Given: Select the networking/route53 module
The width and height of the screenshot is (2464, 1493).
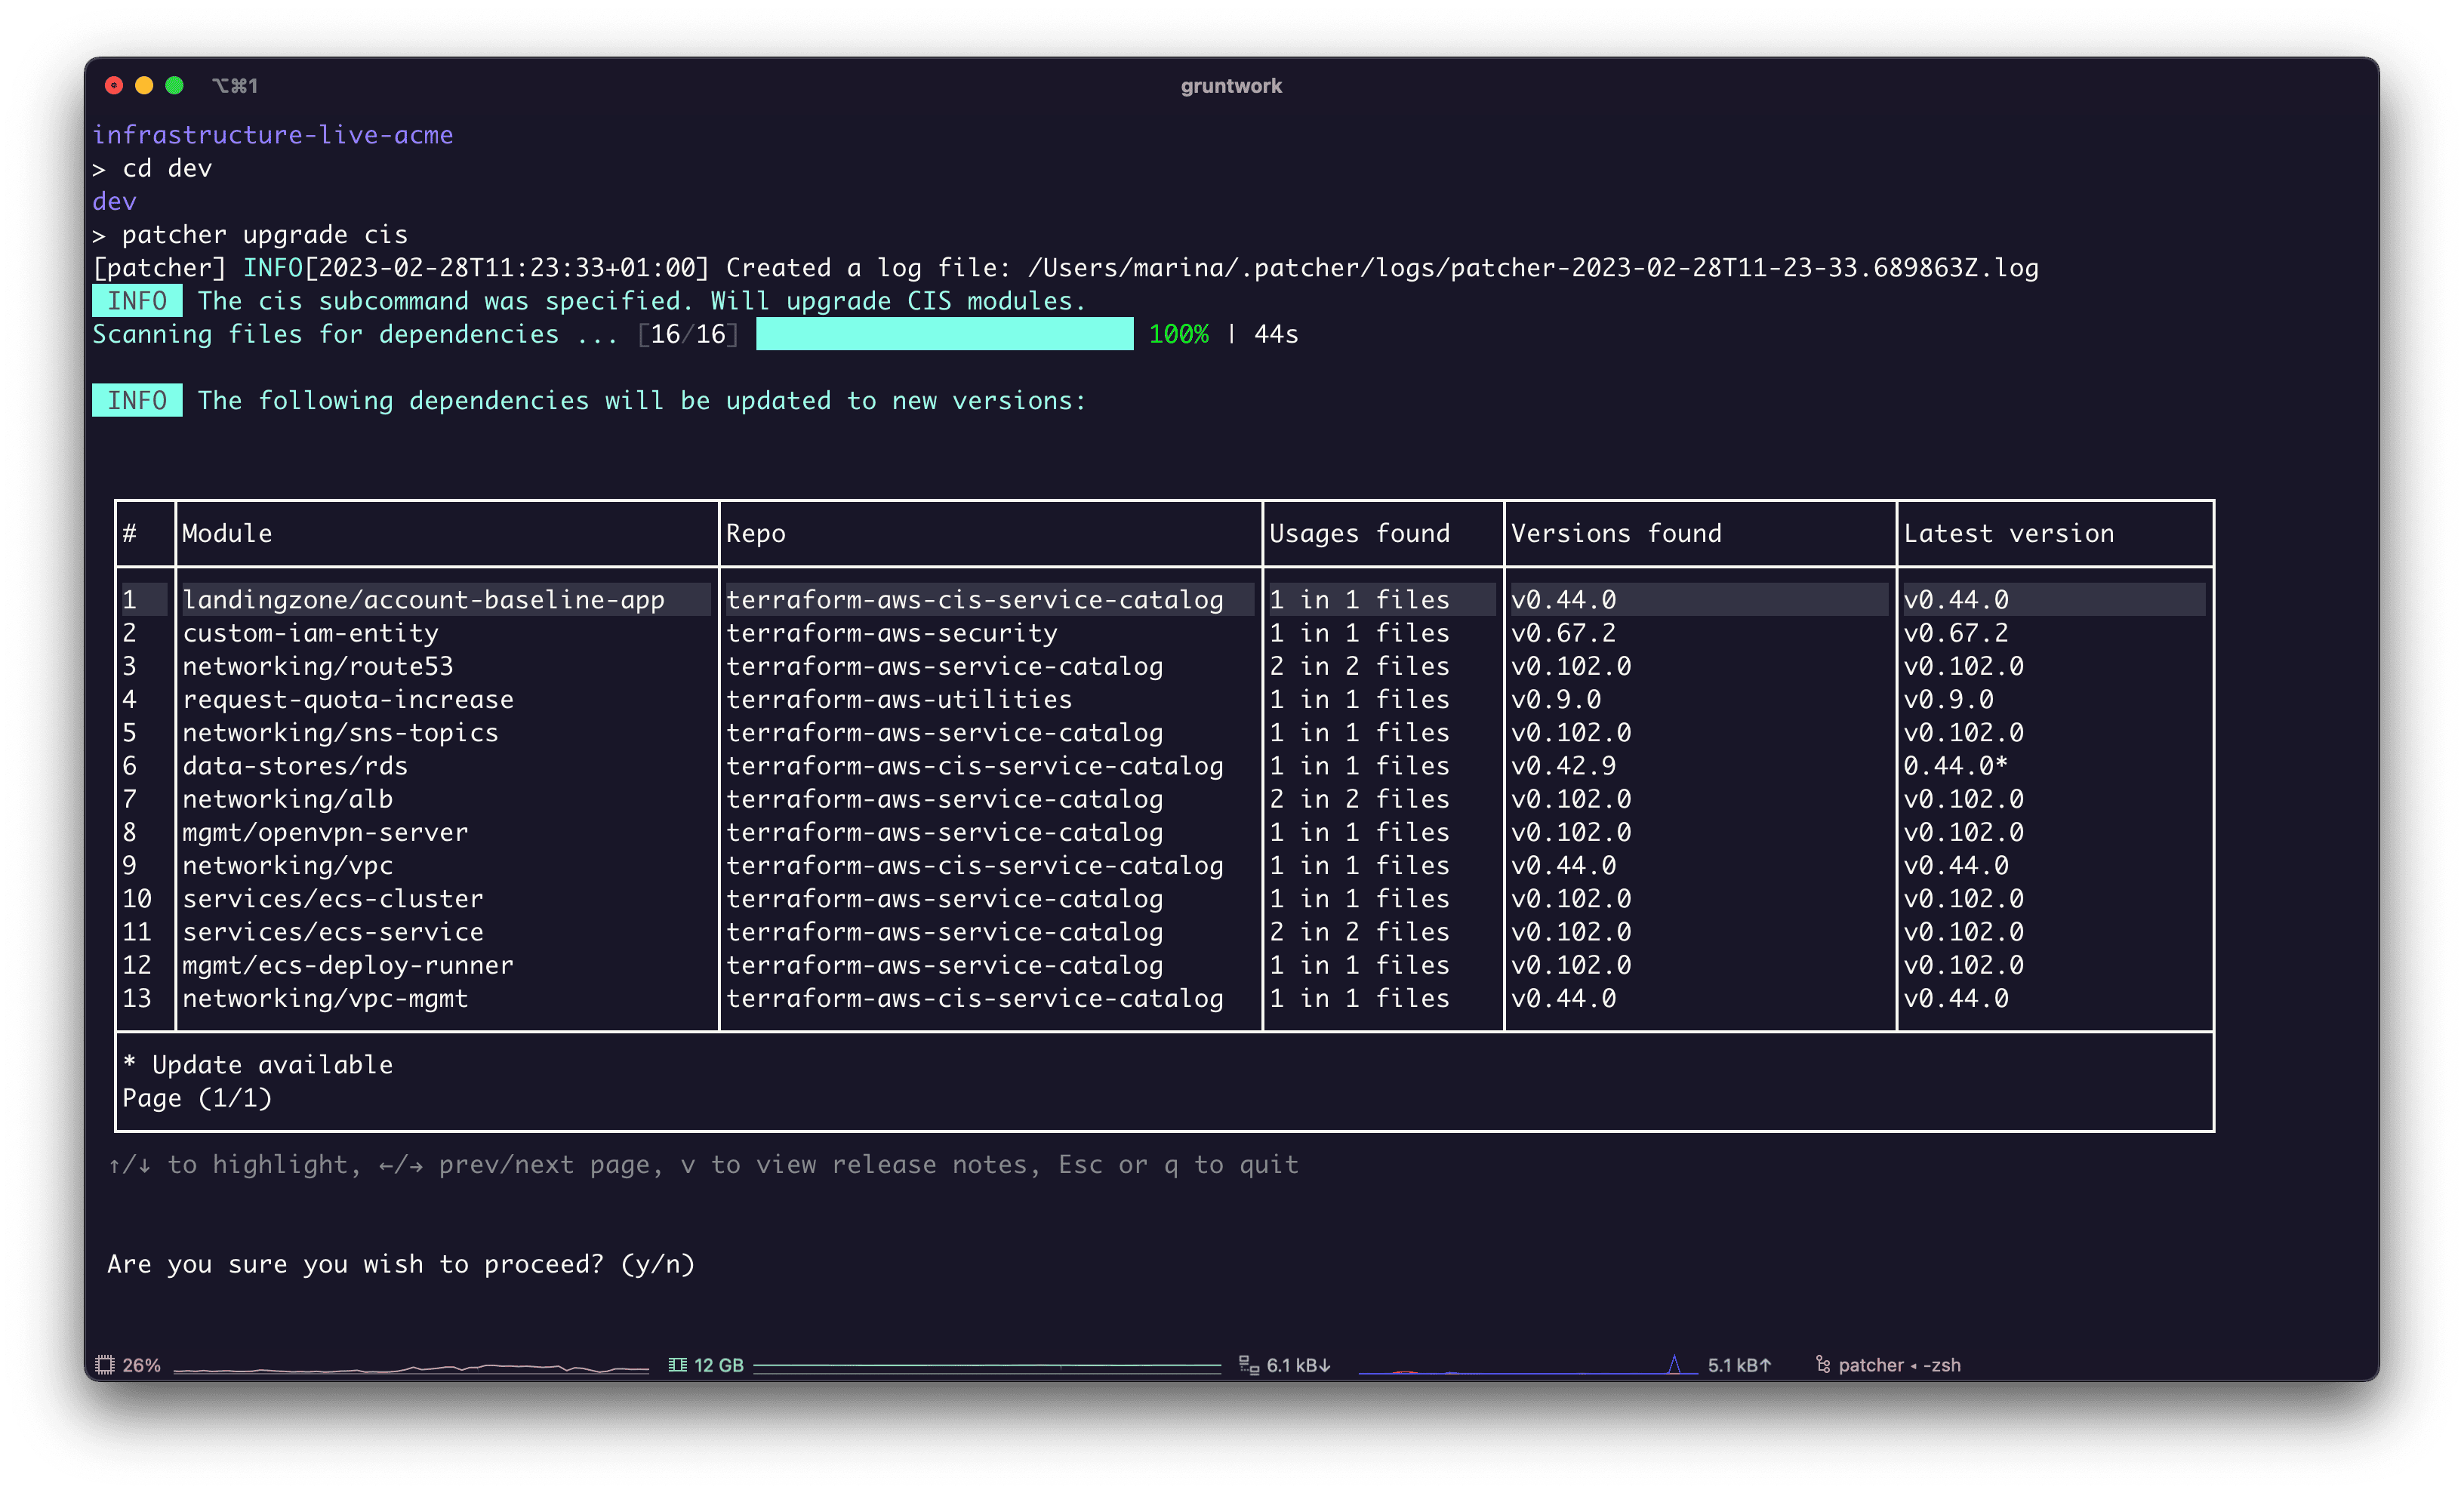Looking at the screenshot, I should click(318, 666).
